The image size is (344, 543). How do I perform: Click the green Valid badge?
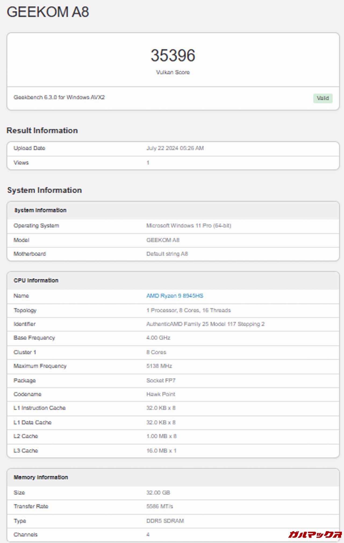[x=322, y=98]
